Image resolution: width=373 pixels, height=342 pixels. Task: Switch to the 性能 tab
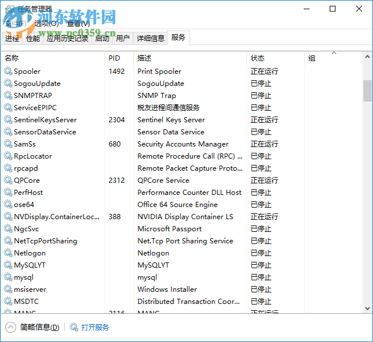point(33,38)
